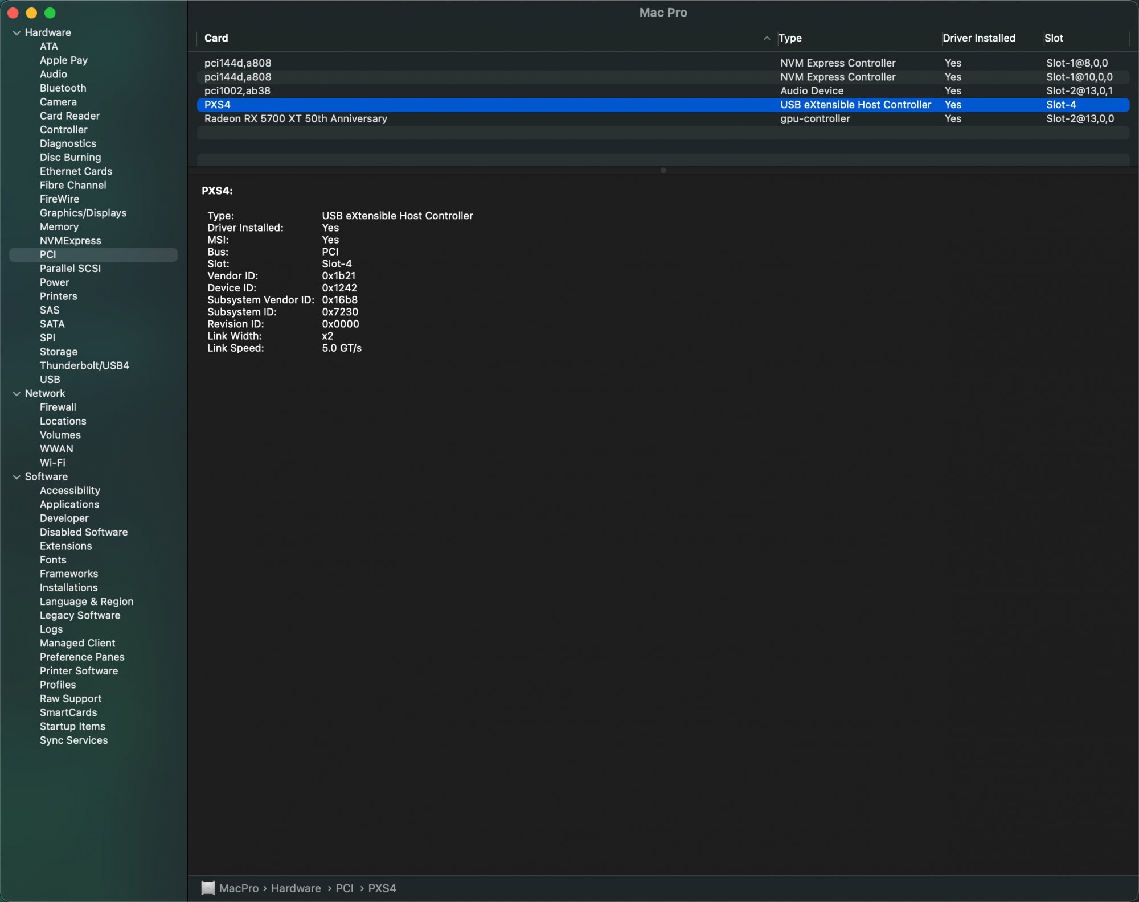Click the Slot column header
Image resolution: width=1139 pixels, height=902 pixels.
click(1054, 38)
